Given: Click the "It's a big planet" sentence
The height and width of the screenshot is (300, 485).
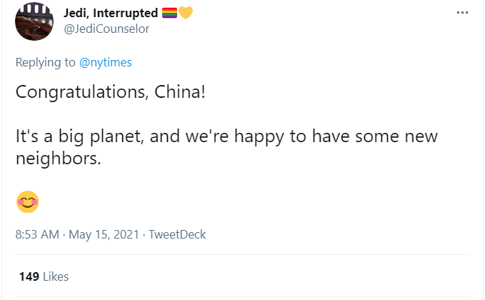Looking at the screenshot, I should point(81,136).
